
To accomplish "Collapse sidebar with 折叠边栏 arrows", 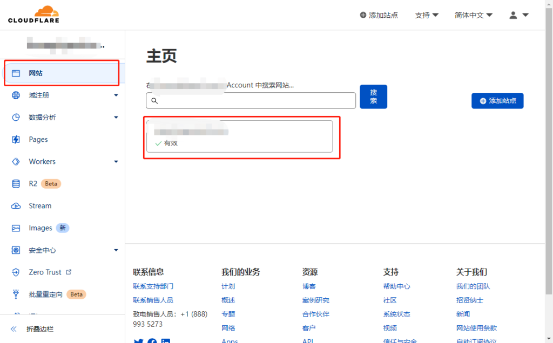I will (15, 329).
